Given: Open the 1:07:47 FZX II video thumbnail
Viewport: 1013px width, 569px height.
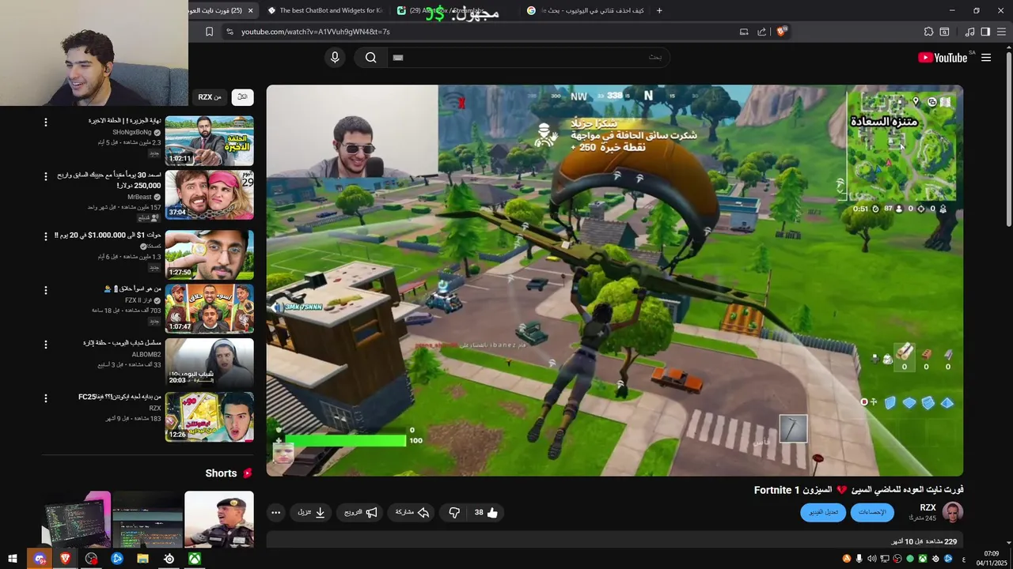Looking at the screenshot, I should [x=209, y=308].
